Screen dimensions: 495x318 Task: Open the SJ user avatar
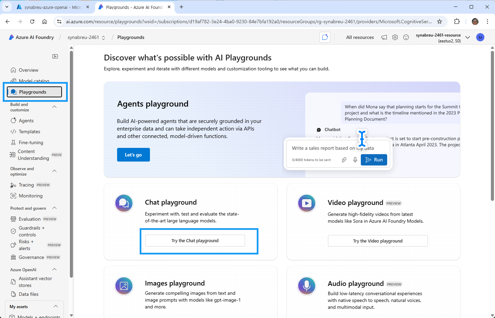[480, 37]
